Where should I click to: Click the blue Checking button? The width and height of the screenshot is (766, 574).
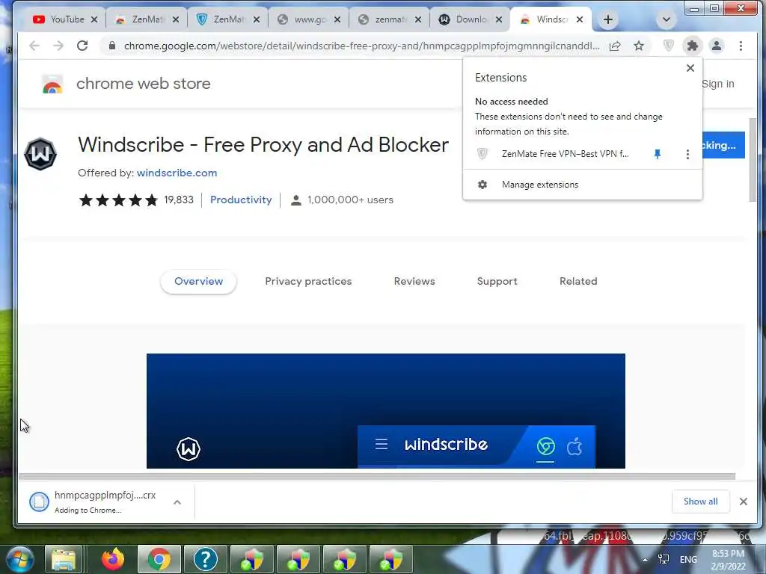click(723, 145)
